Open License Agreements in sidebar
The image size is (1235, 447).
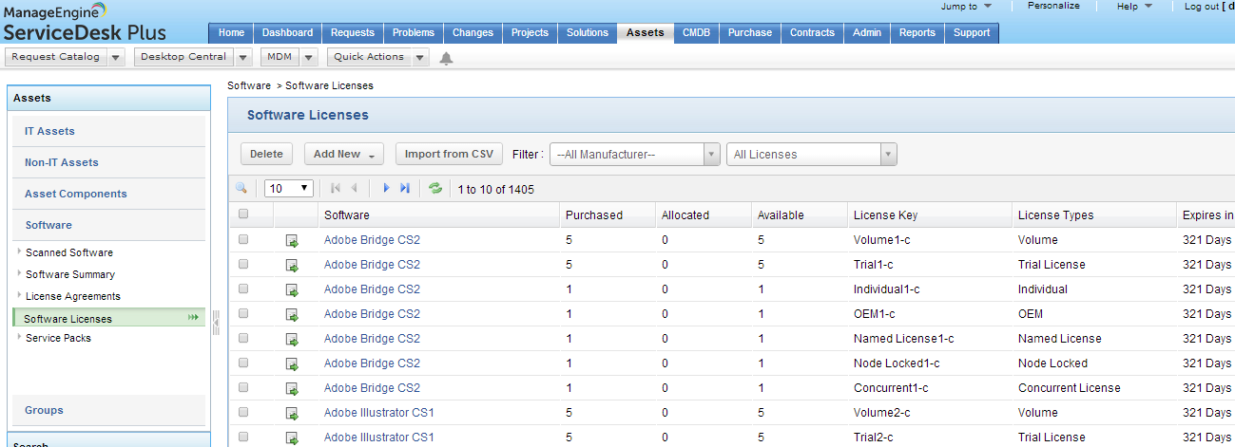[73, 296]
